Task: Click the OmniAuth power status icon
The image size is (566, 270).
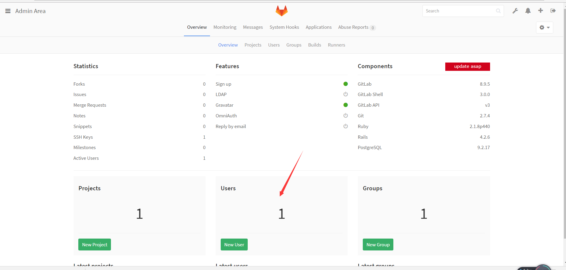Action: (346, 116)
